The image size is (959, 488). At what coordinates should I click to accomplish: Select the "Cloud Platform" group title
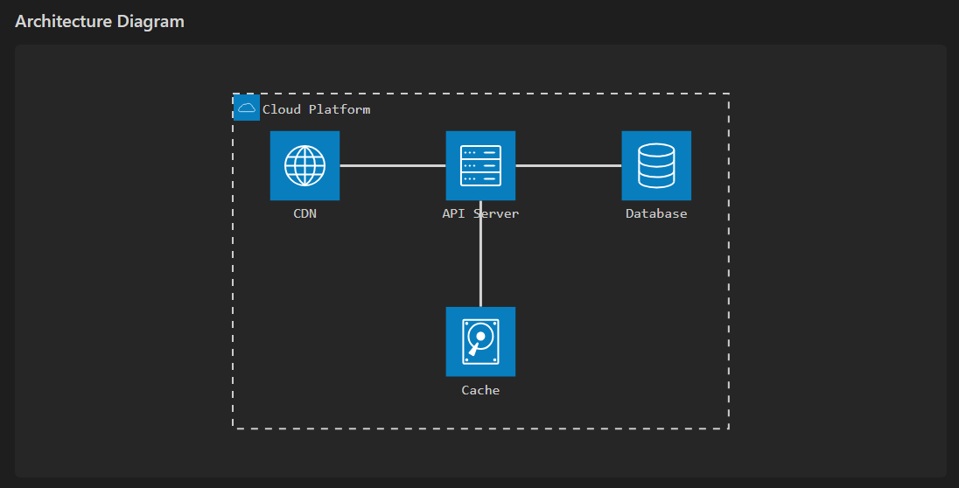[316, 109]
